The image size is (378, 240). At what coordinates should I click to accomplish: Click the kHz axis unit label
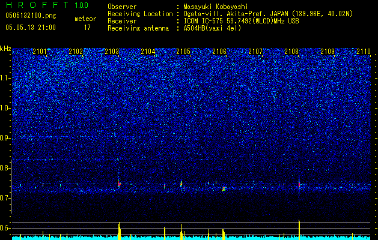(5, 49)
